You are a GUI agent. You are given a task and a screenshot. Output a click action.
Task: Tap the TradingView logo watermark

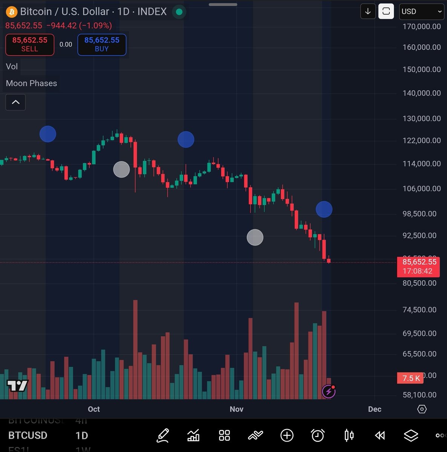point(17,386)
